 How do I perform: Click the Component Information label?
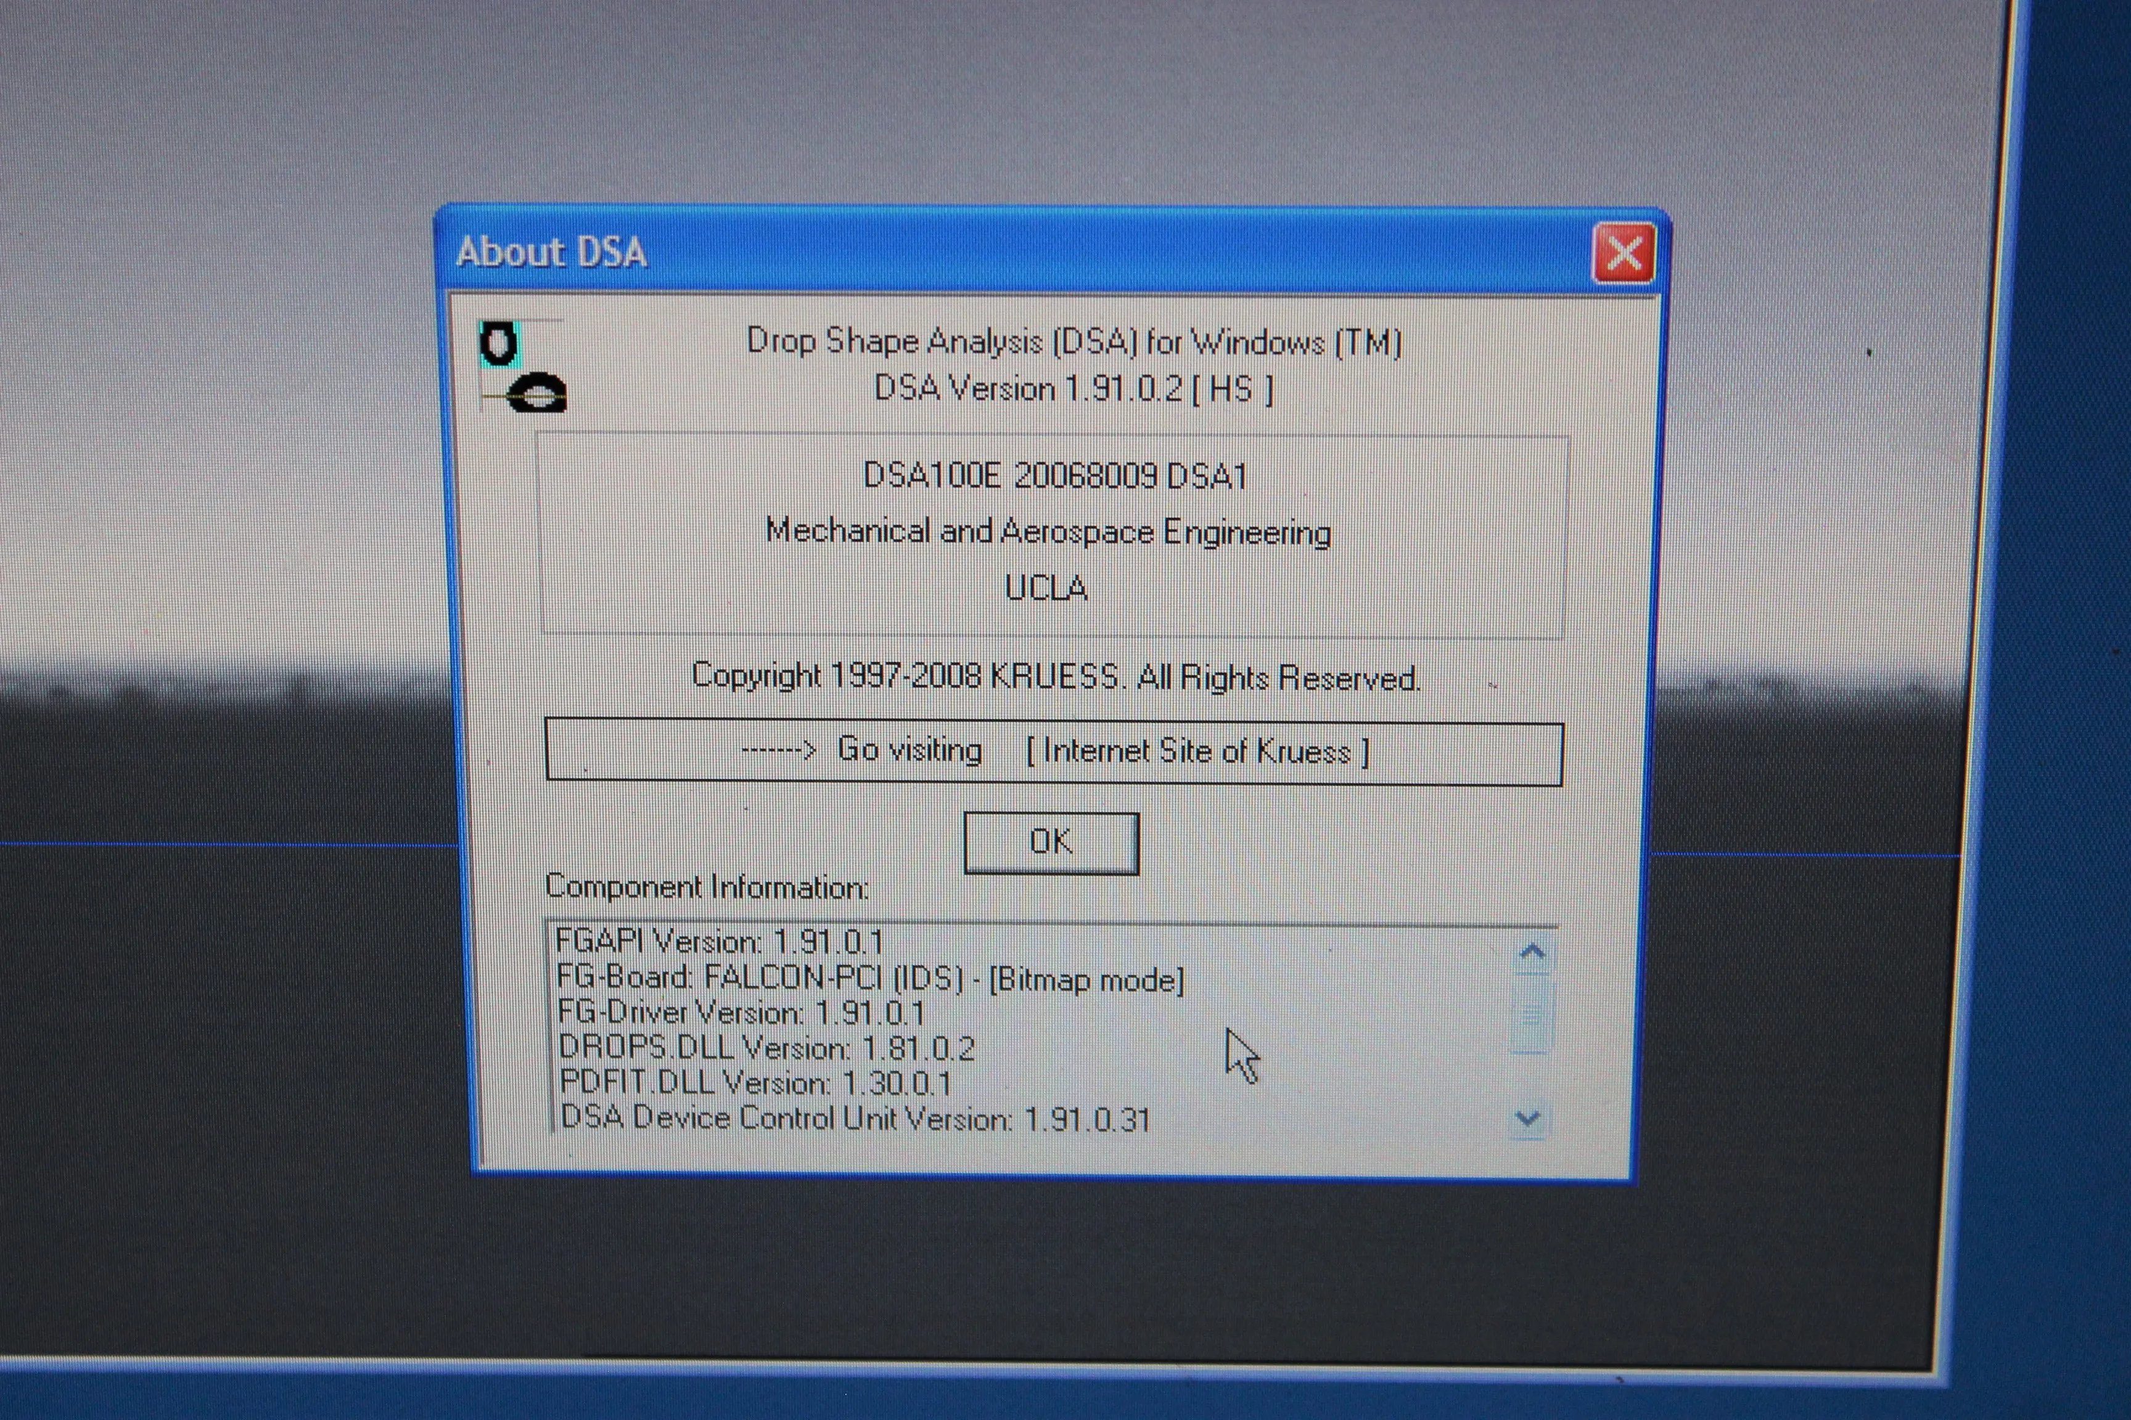coord(707,887)
